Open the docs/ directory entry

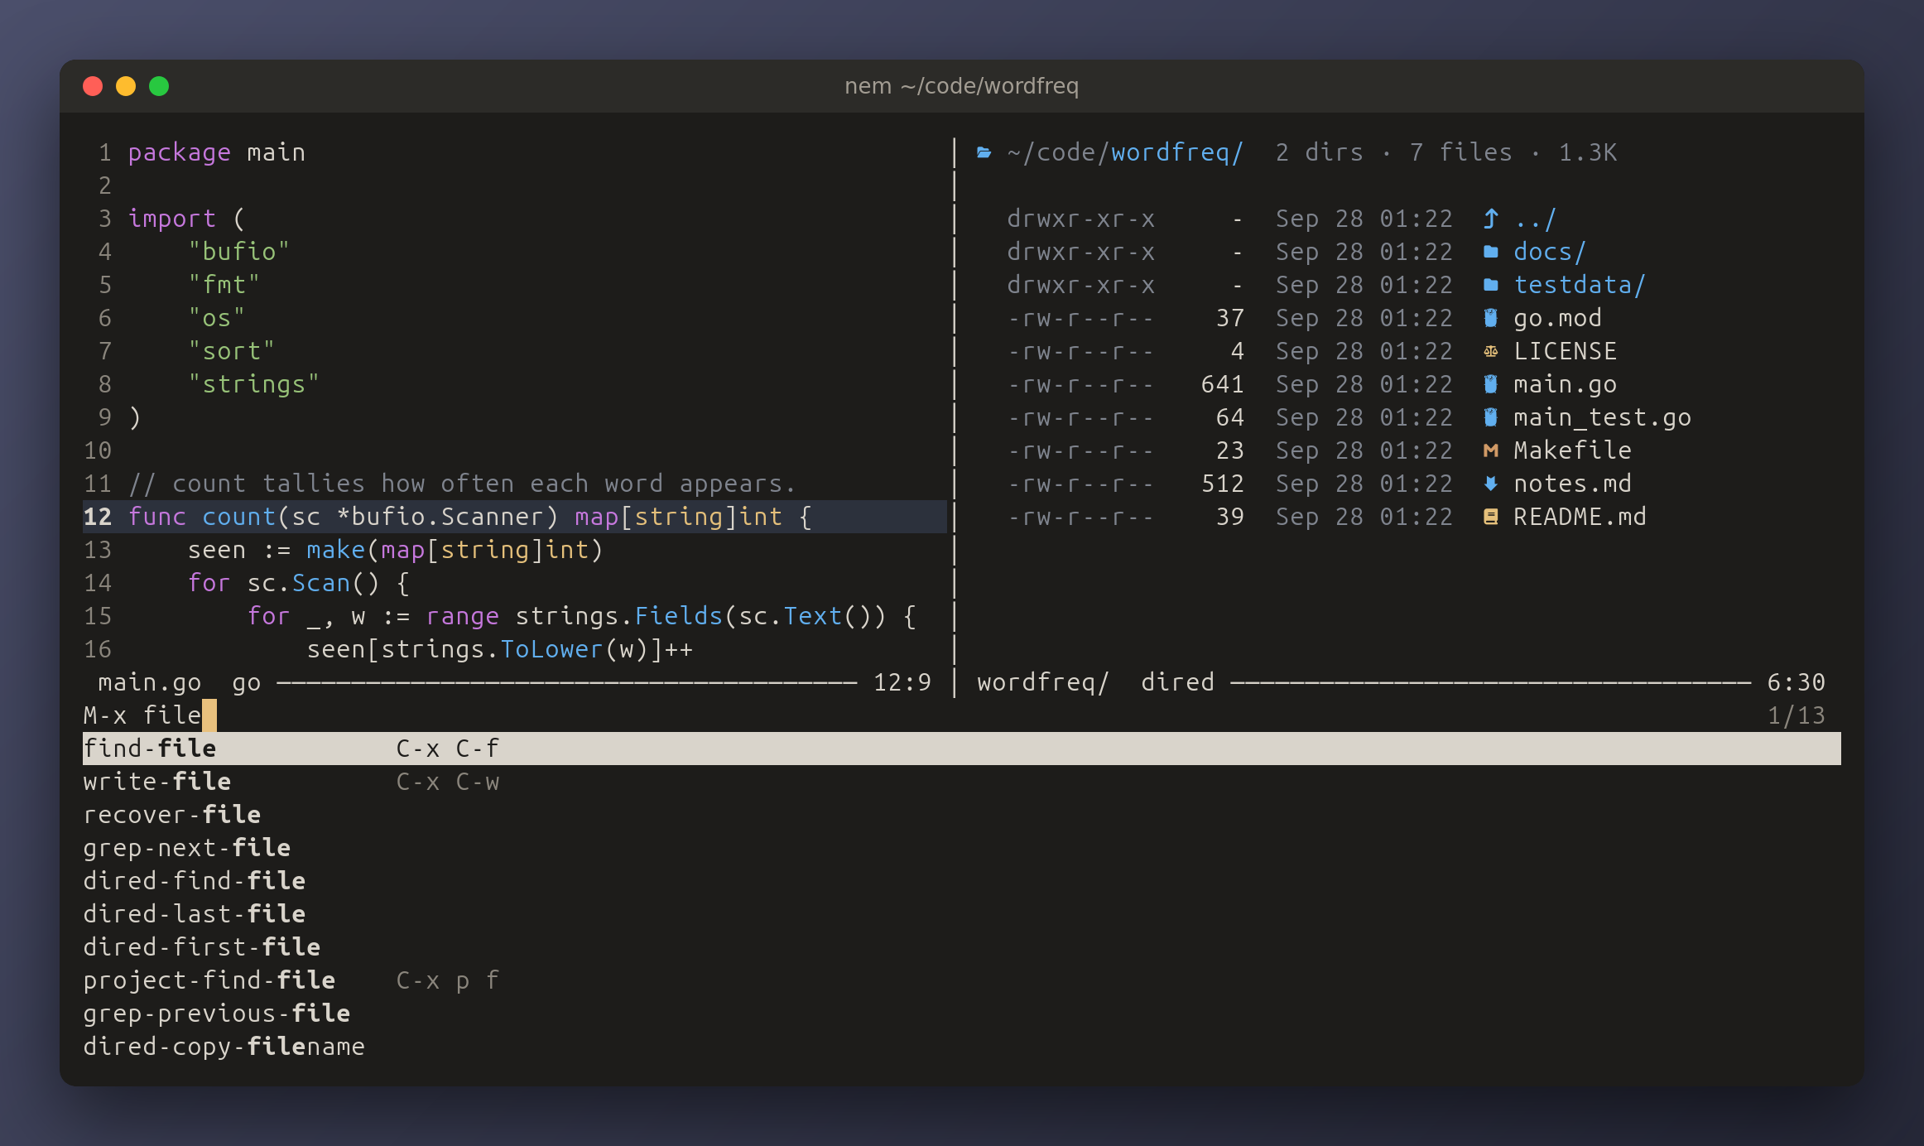[1550, 252]
